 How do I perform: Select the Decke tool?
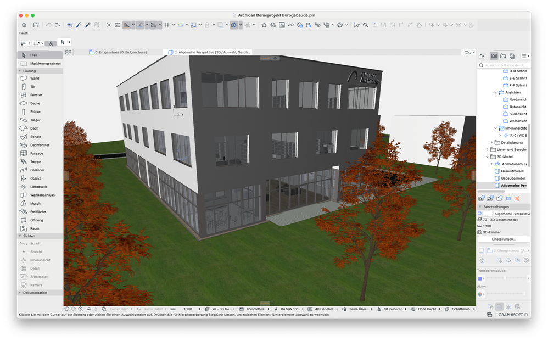(40, 103)
